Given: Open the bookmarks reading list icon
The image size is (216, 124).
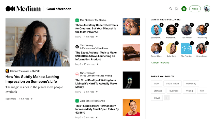Looking at the screenshot, I should 176,9.
